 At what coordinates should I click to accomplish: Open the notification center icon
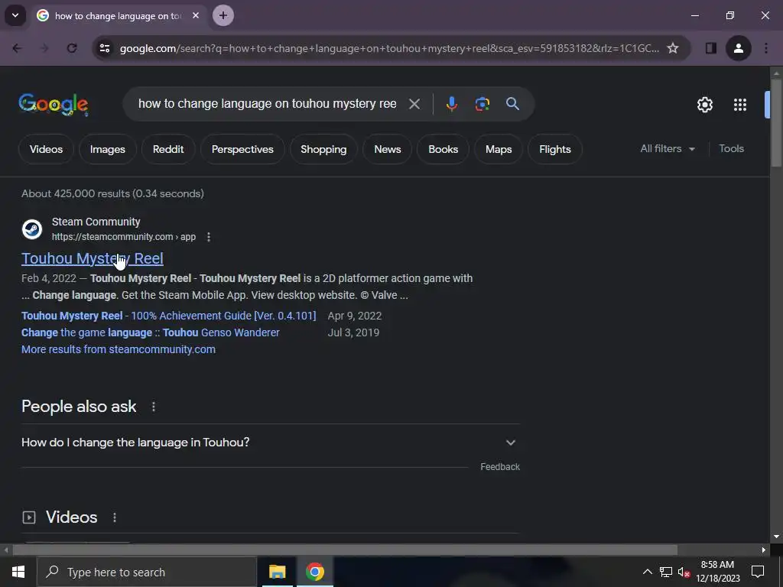coord(758,572)
